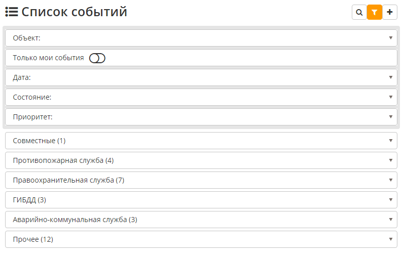Click the arrow at the Дата row's end

click(390, 77)
